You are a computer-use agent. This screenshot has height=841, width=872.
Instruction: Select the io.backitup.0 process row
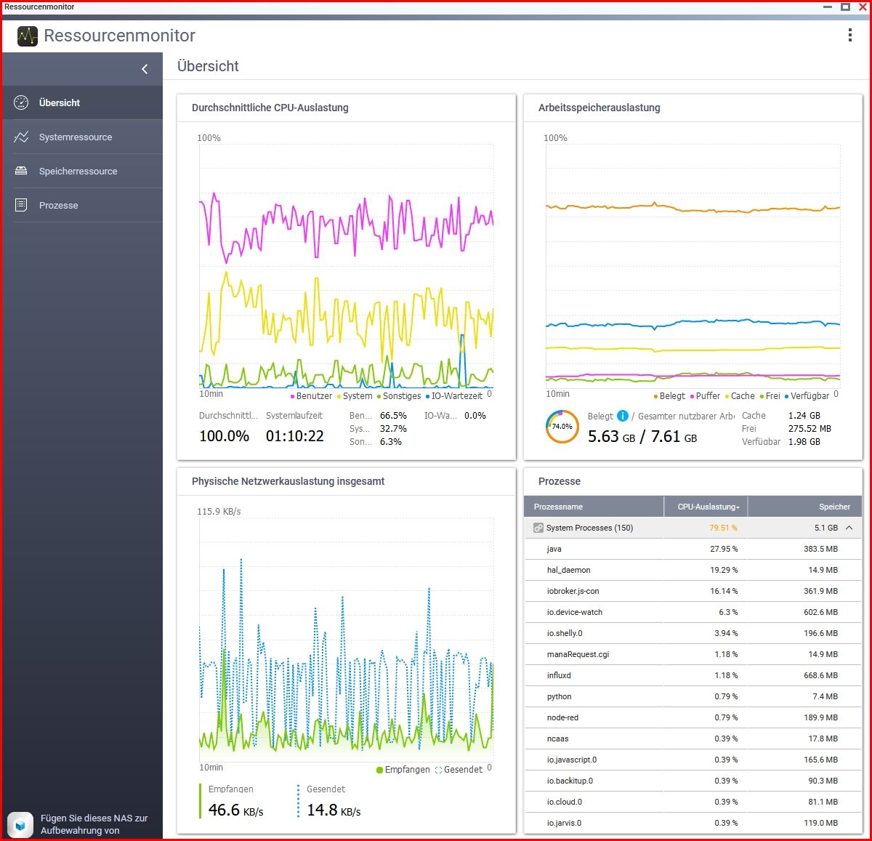click(693, 781)
